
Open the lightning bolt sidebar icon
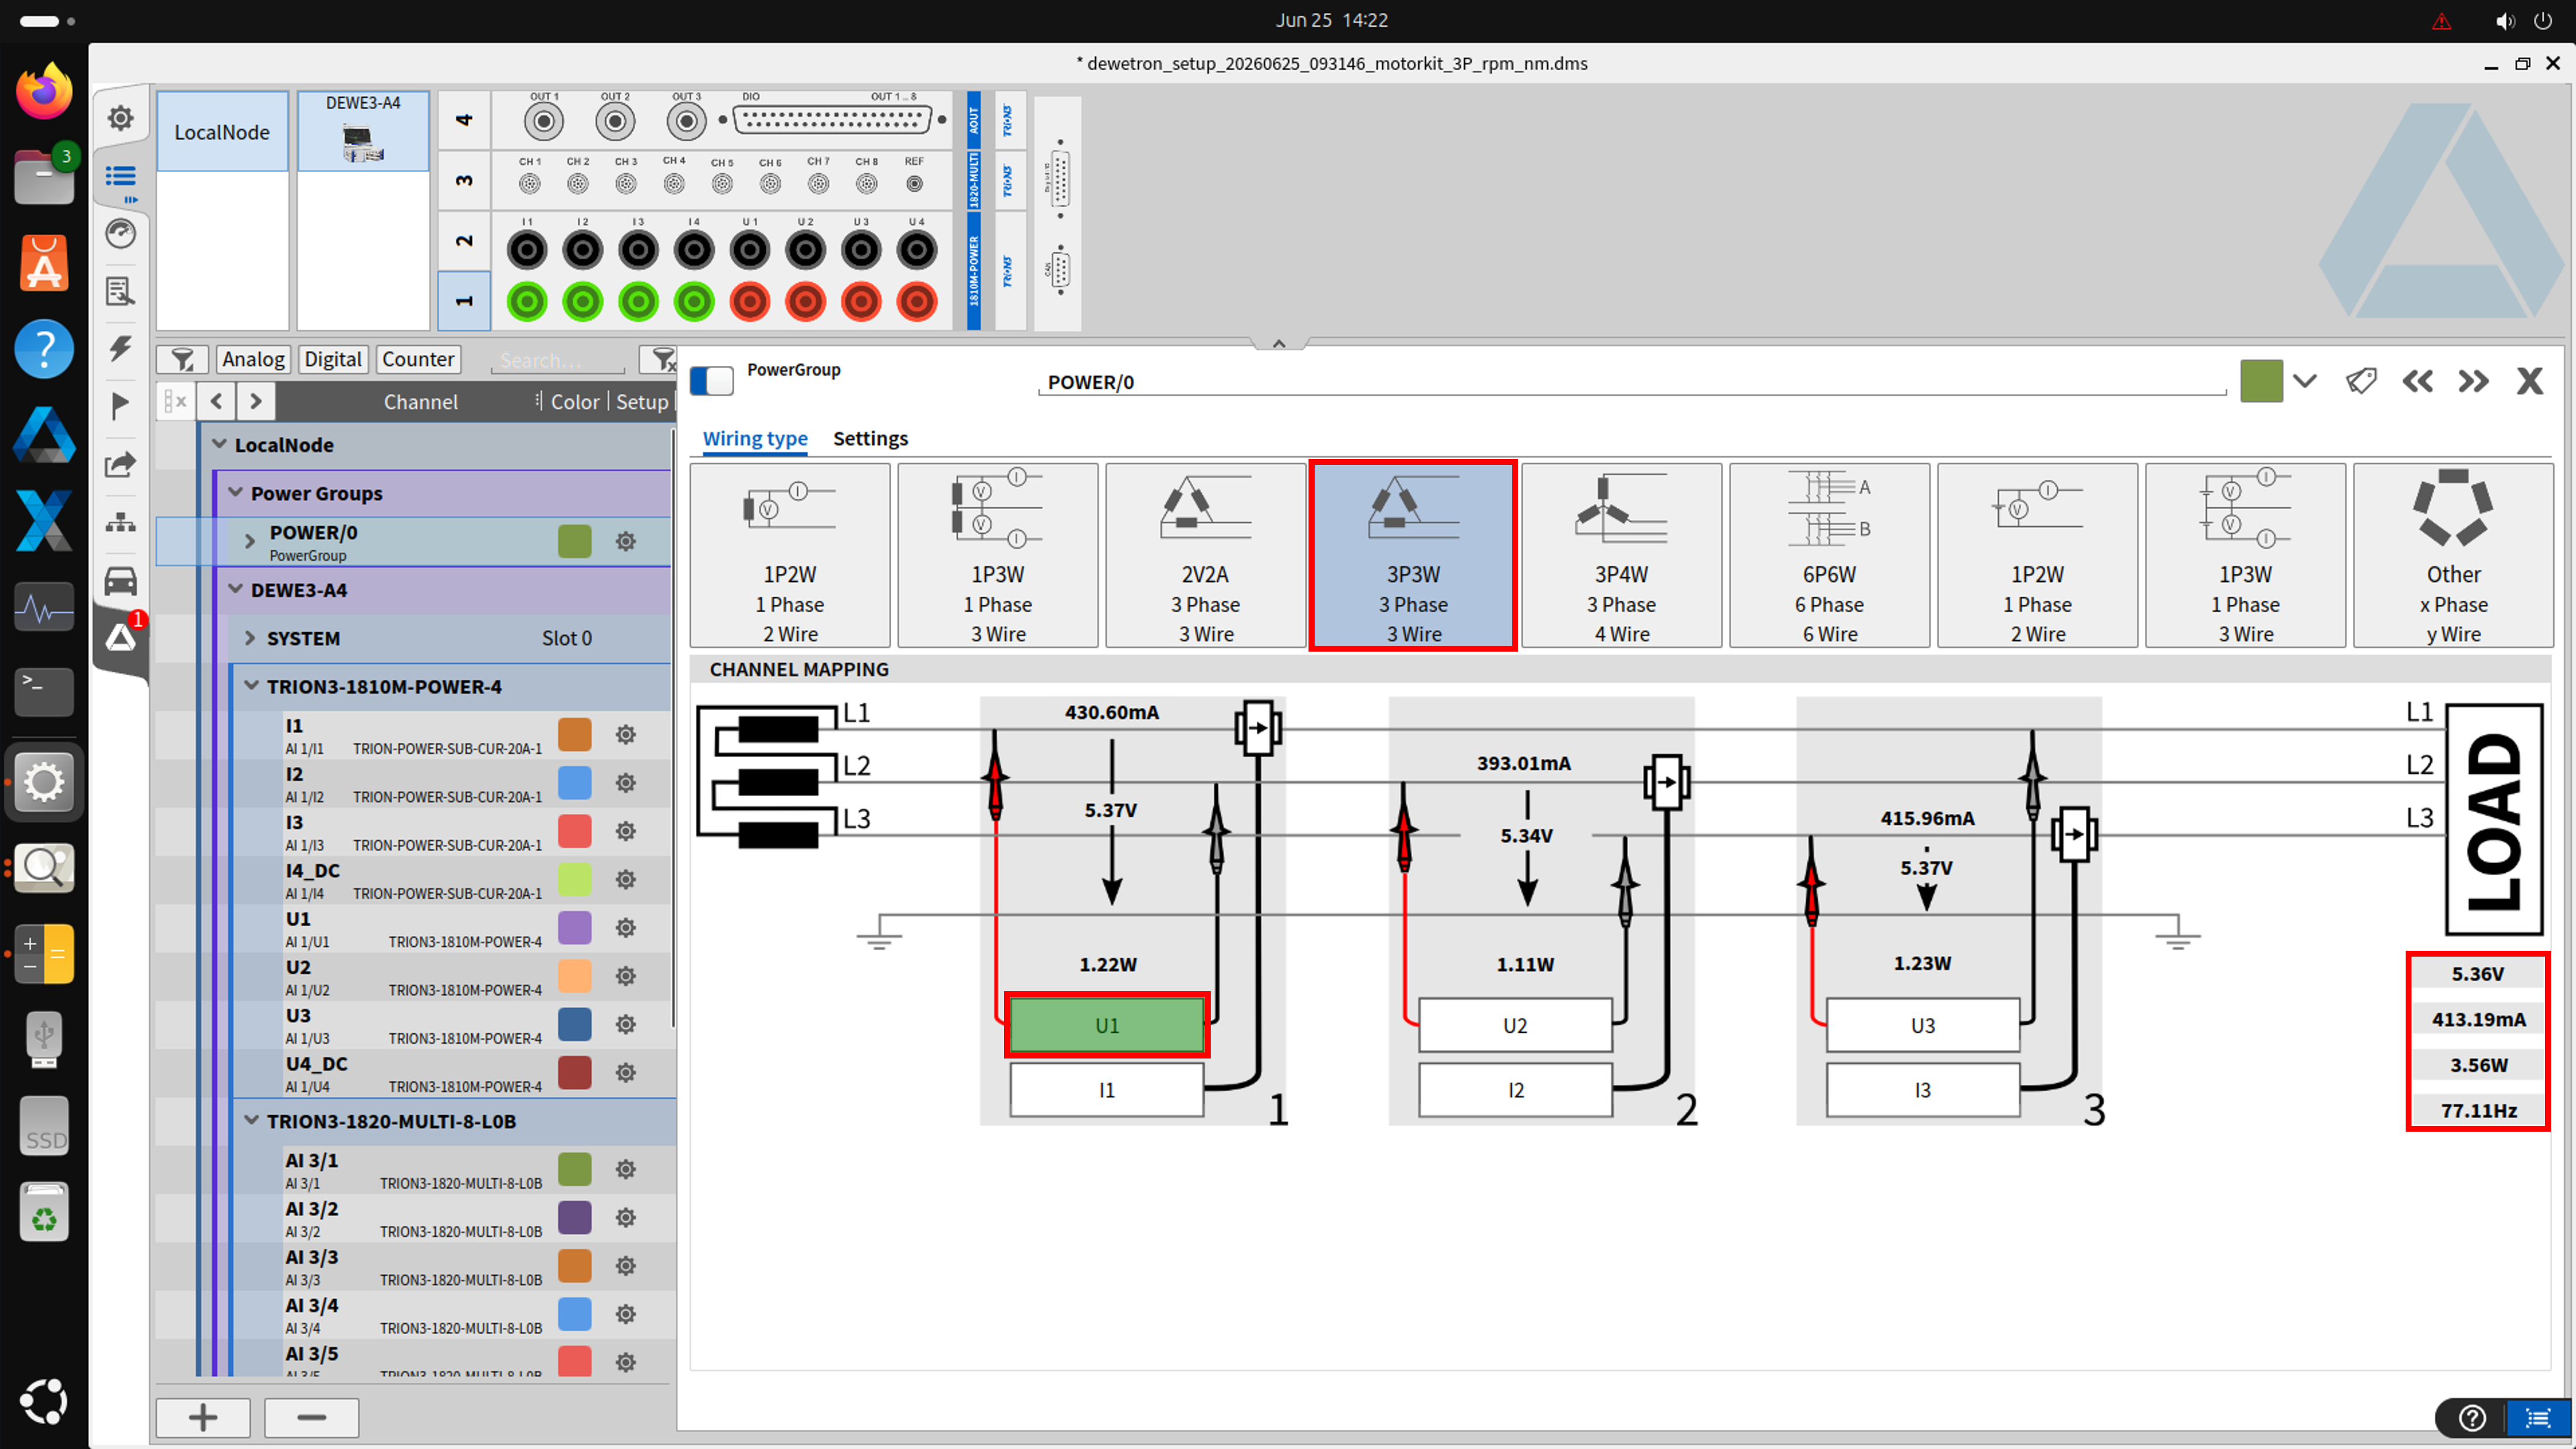pos(121,348)
